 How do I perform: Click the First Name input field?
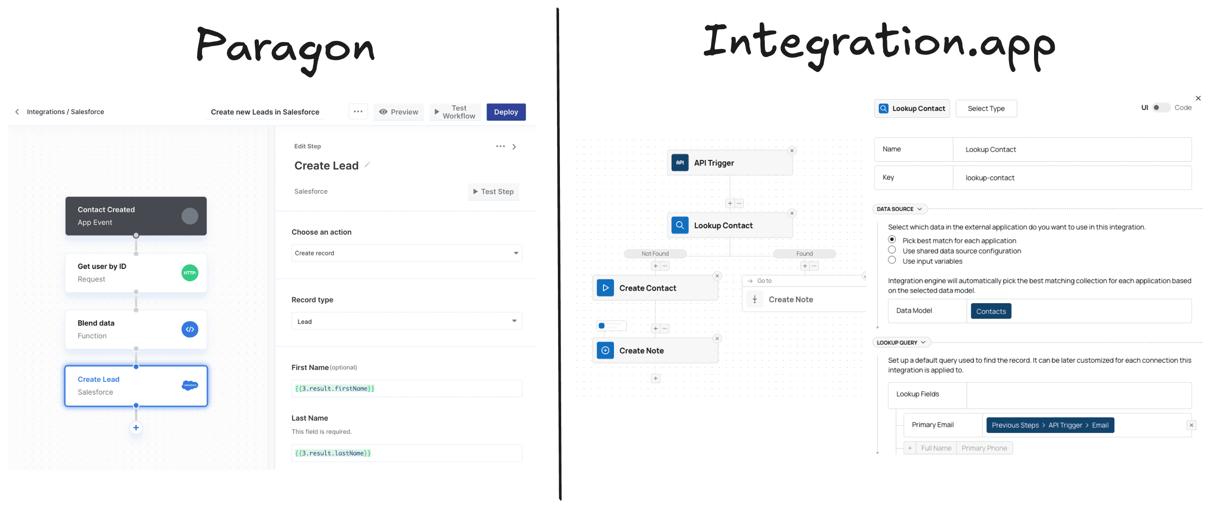pyautogui.click(x=404, y=388)
